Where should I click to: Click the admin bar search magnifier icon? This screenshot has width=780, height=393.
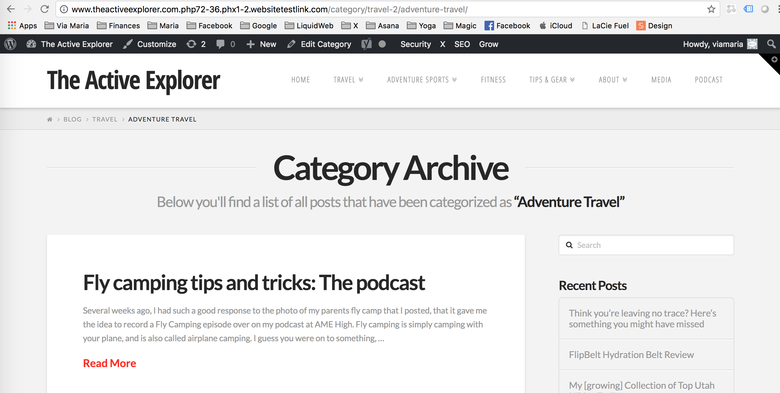click(771, 44)
